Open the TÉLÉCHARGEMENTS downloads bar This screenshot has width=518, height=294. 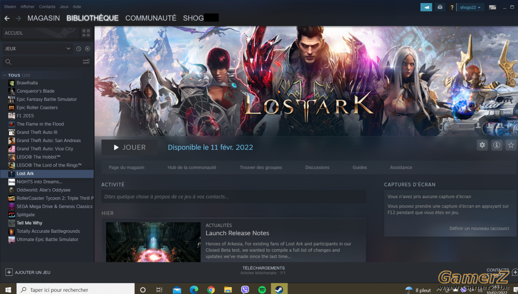click(x=263, y=270)
